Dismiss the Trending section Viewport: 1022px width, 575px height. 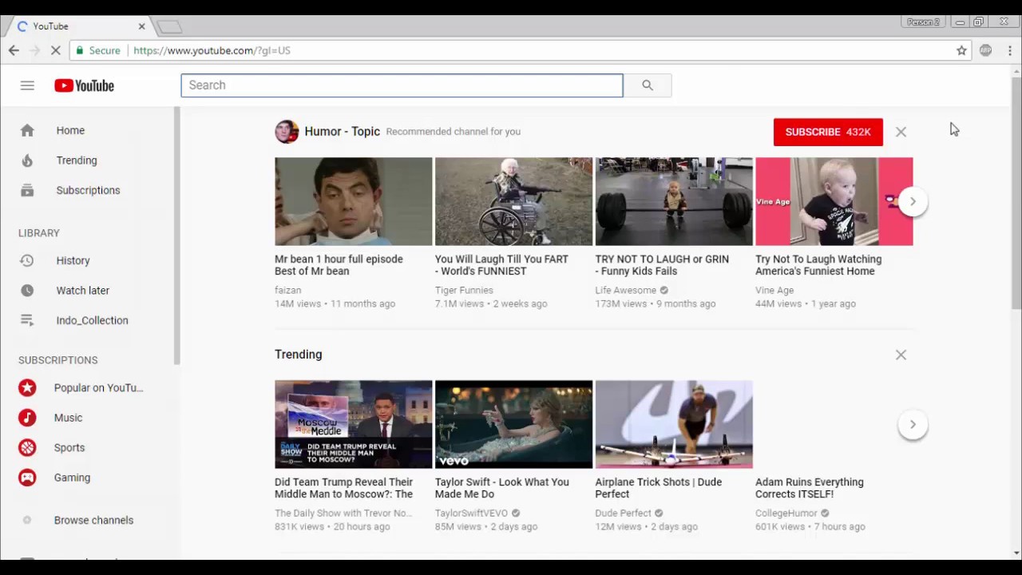901,355
